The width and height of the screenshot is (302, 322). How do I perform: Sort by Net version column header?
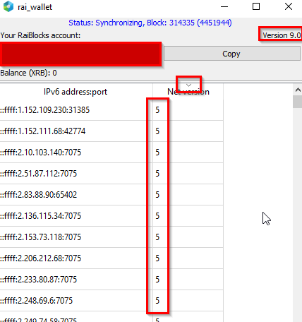point(188,92)
